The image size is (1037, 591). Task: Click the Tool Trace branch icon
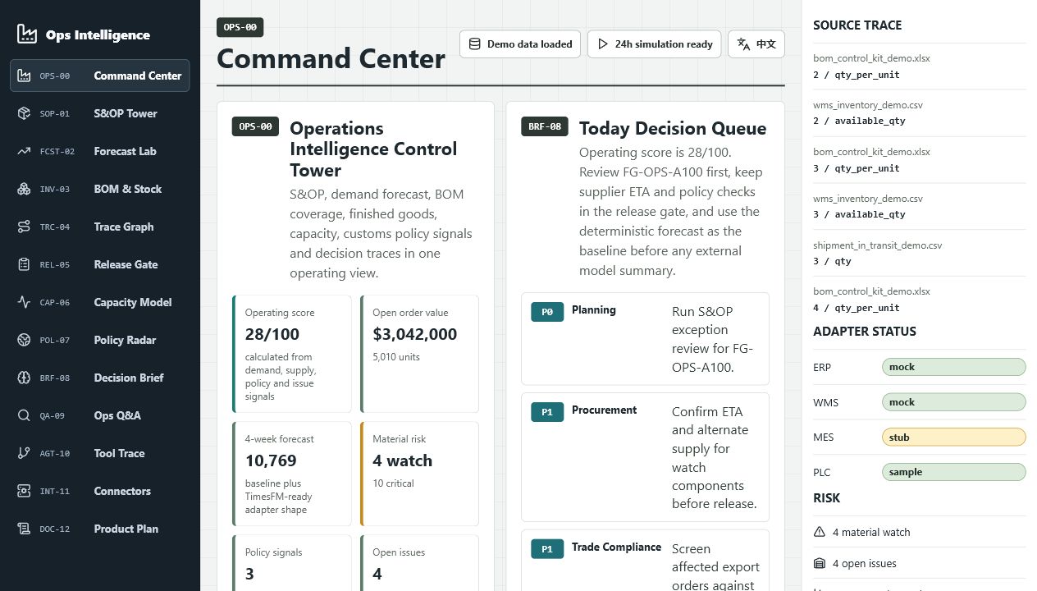pos(24,453)
